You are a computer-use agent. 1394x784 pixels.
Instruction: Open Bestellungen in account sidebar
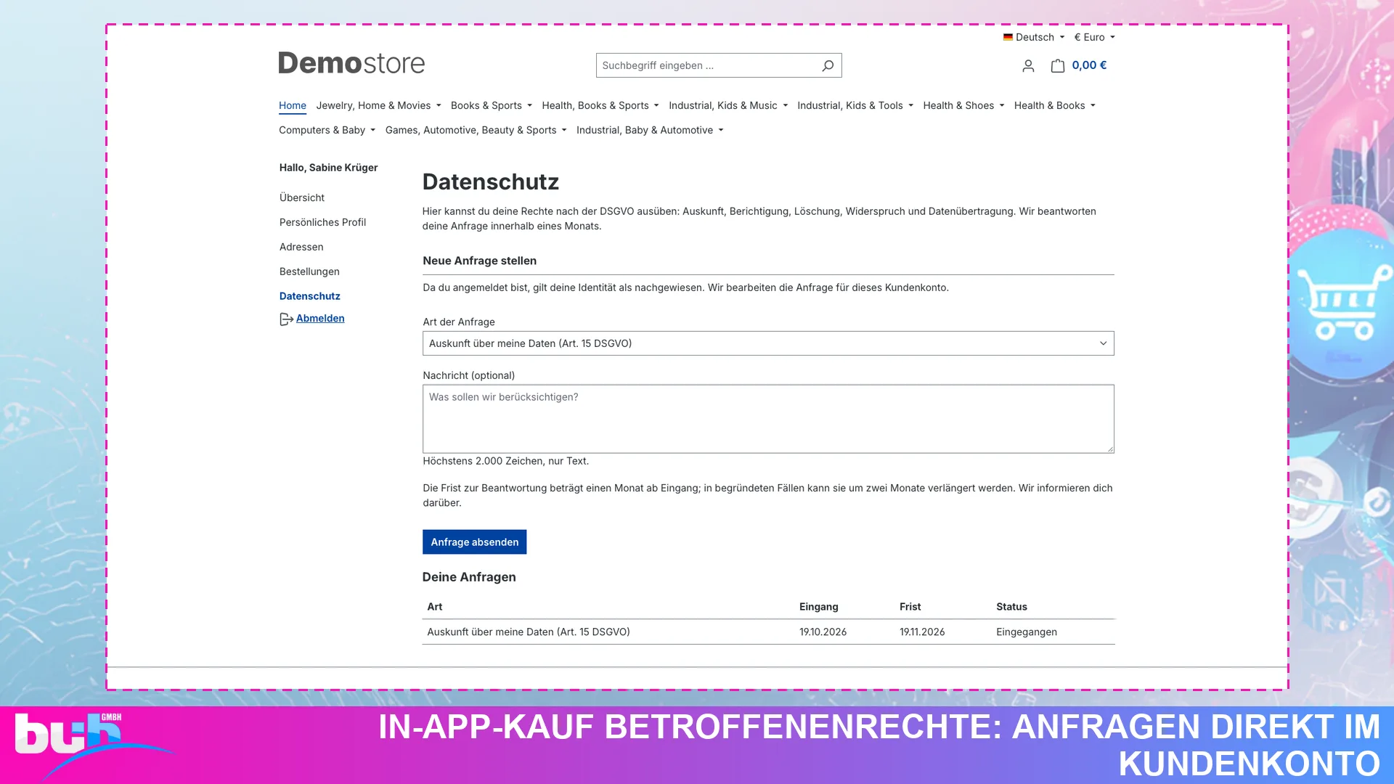309,271
